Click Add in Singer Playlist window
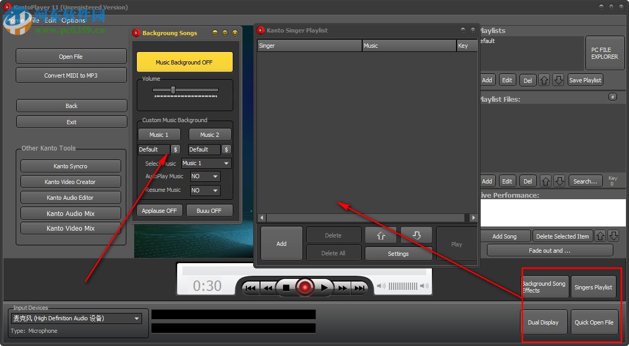 (281, 243)
